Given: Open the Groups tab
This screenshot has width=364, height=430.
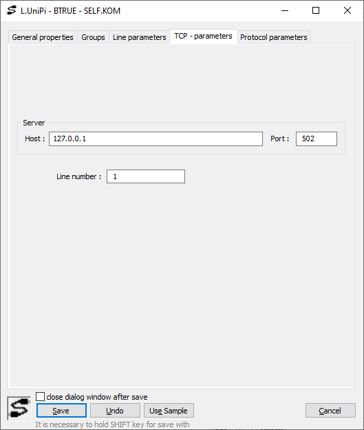Looking at the screenshot, I should [x=93, y=37].
